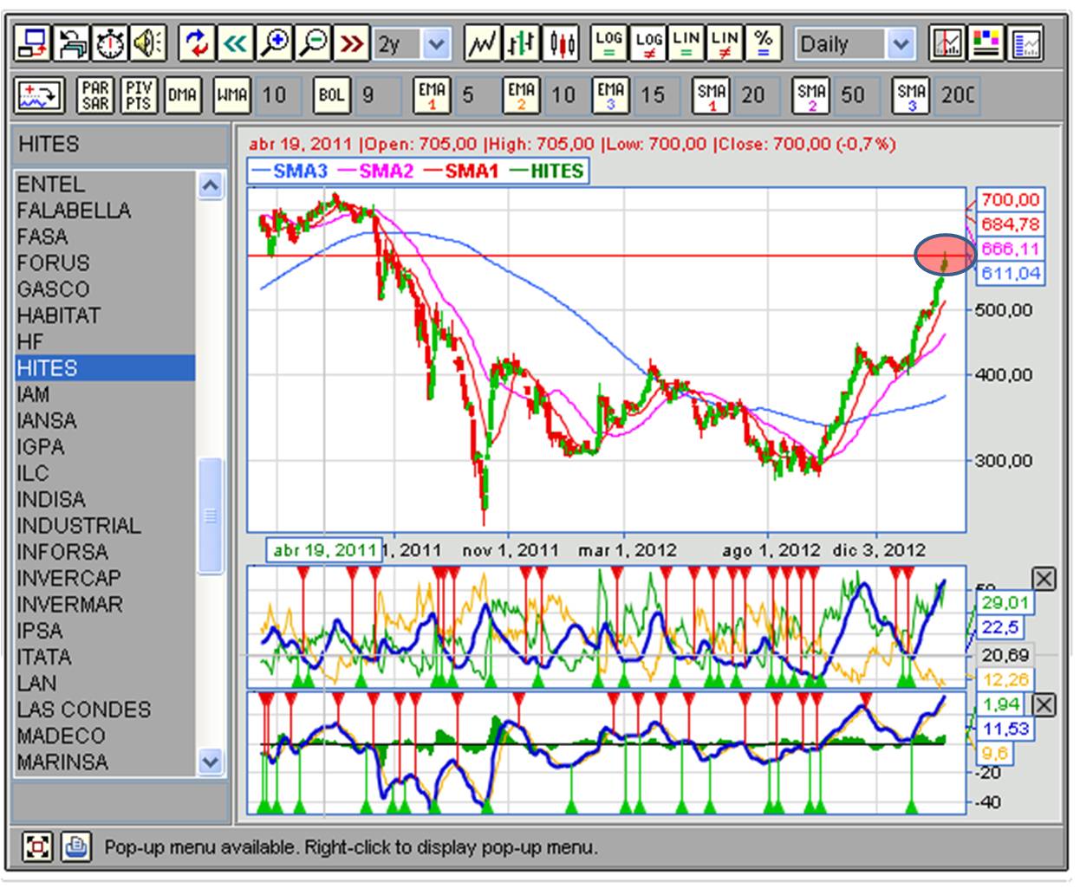Click the symbol list scroll-down arrow

pyautogui.click(x=210, y=762)
